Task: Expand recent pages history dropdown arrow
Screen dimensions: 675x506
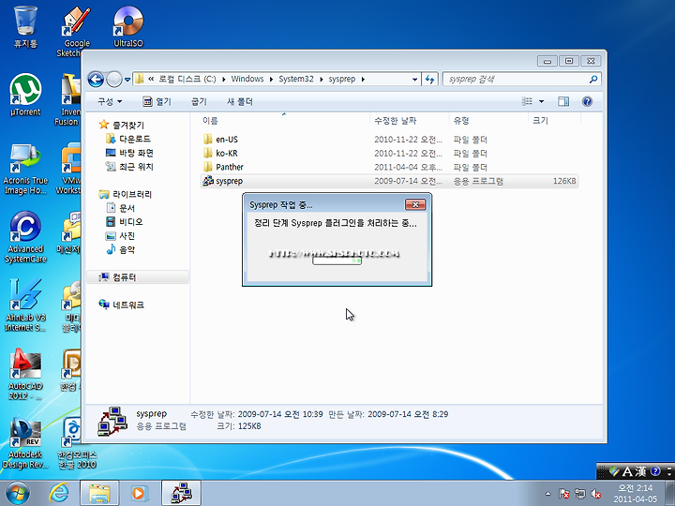Action: [x=127, y=80]
